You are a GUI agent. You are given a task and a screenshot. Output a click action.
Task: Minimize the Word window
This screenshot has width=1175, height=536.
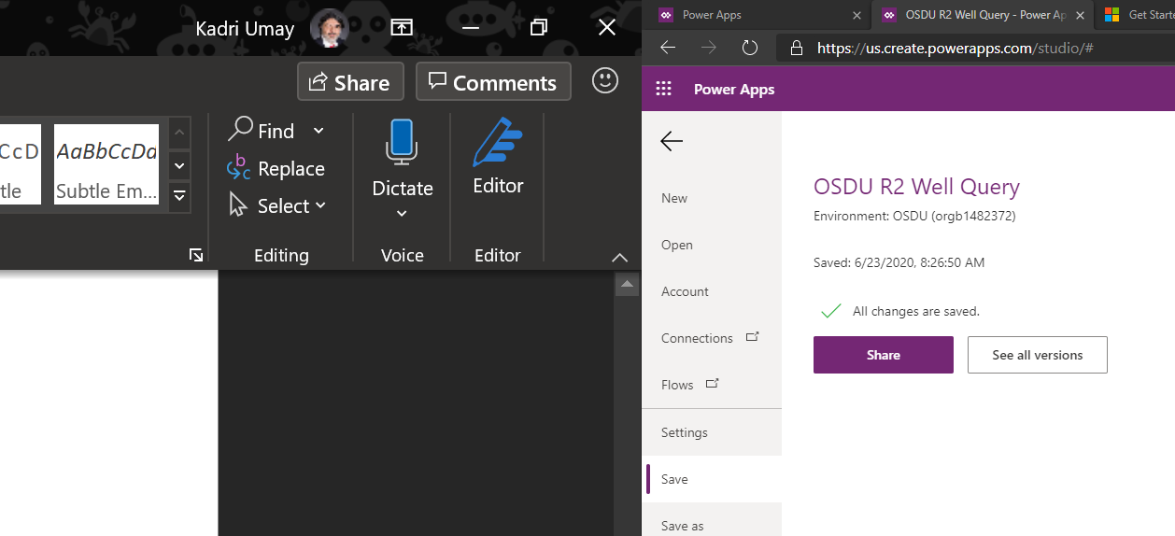(471, 28)
